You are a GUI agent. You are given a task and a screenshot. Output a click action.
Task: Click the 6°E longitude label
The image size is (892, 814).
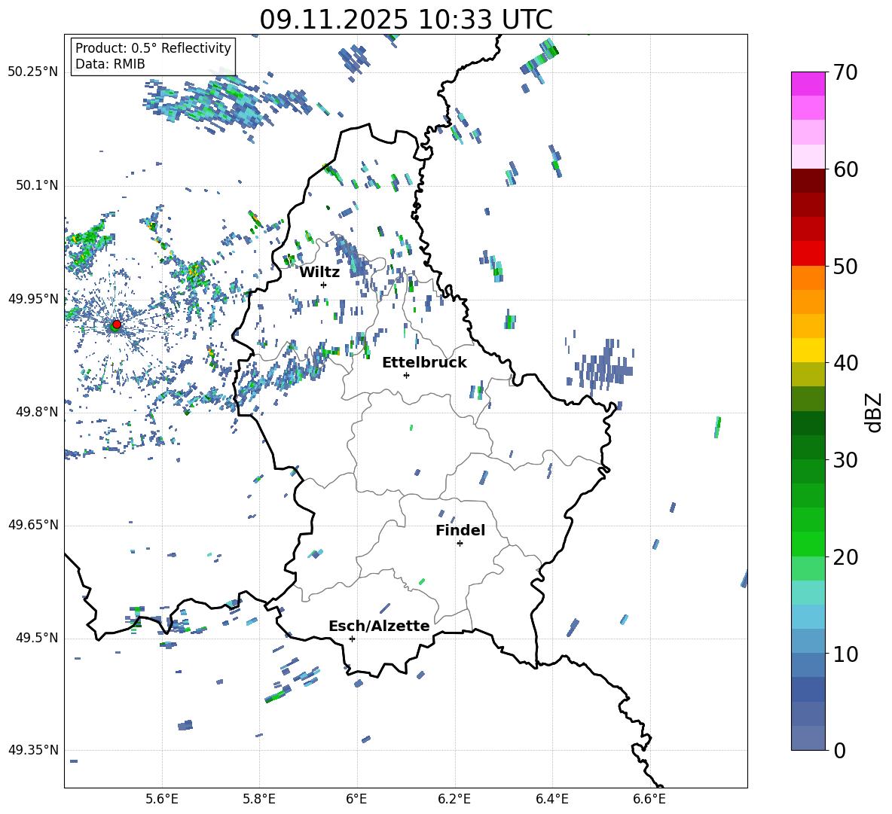tap(356, 799)
